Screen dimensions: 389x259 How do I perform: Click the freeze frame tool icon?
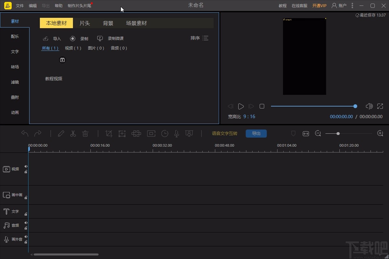coord(151,133)
